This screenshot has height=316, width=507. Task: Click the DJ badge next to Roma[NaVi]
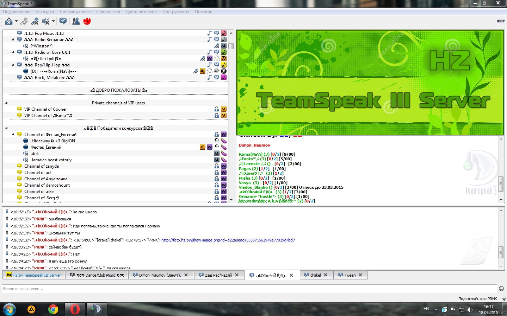click(x=203, y=71)
